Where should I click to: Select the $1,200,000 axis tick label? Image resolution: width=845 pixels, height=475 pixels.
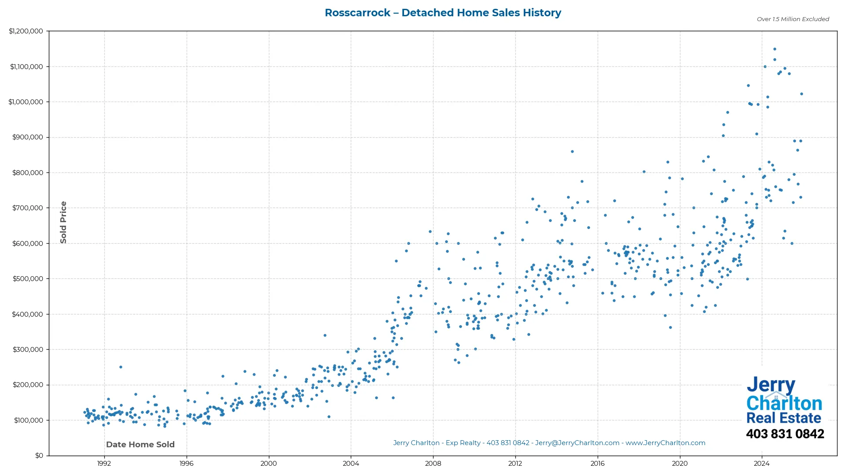(26, 31)
